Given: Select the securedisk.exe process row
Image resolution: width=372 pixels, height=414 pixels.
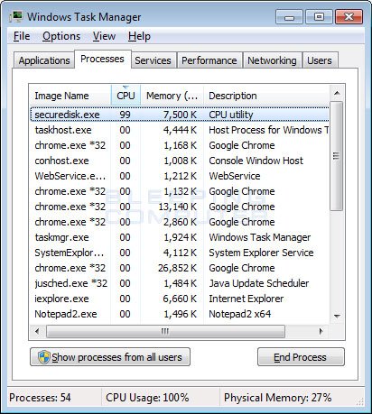Looking at the screenshot, I should pyautogui.click(x=180, y=115).
